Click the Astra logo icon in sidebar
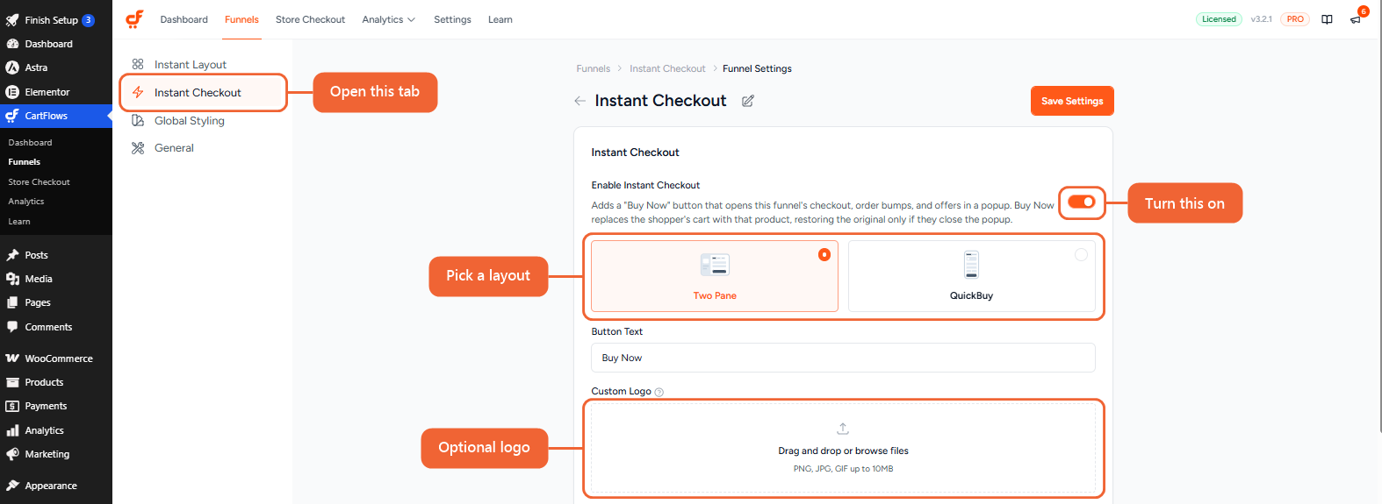The height and width of the screenshot is (504, 1382). pos(12,67)
